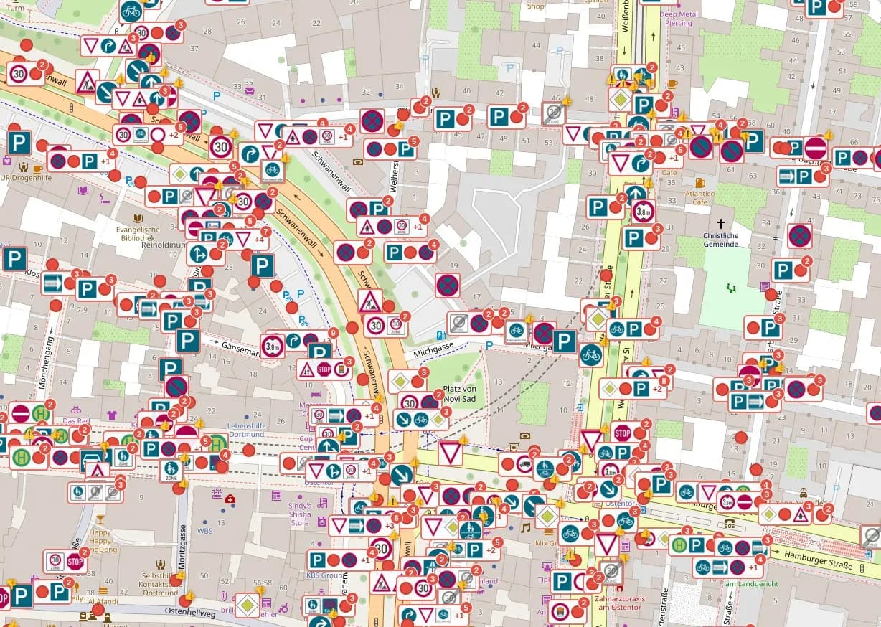881x627 pixels.
Task: Select the UR Drogenhilfe label
Action: tap(27, 177)
